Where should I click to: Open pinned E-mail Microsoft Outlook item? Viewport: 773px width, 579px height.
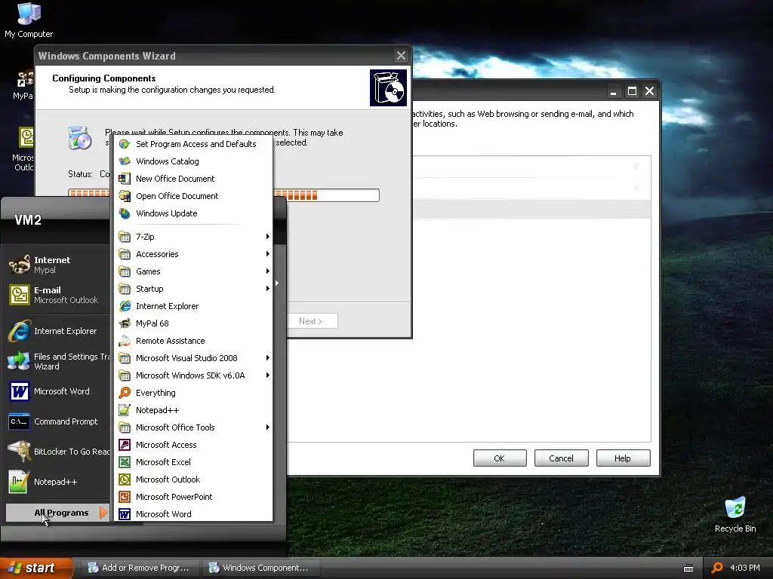tap(57, 295)
